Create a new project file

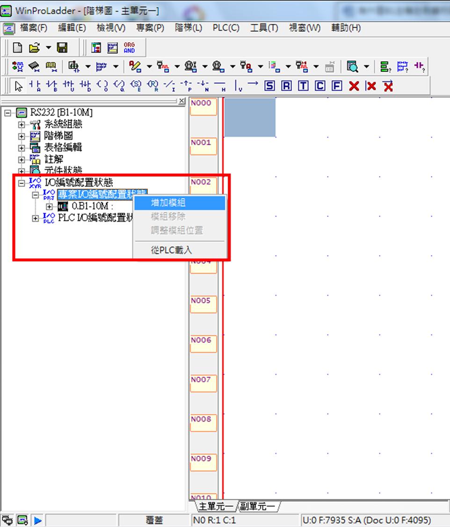pos(17,48)
